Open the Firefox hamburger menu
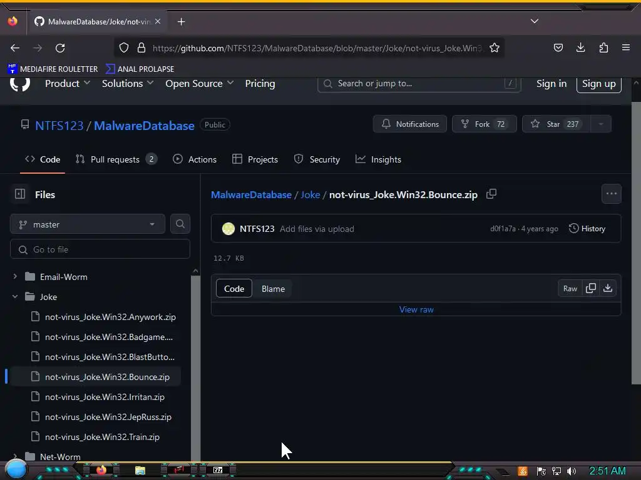 click(625, 47)
